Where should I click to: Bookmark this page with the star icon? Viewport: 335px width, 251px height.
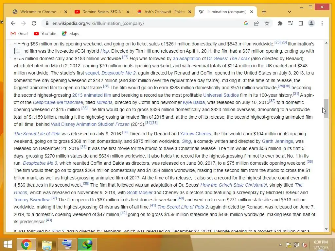[267, 23]
